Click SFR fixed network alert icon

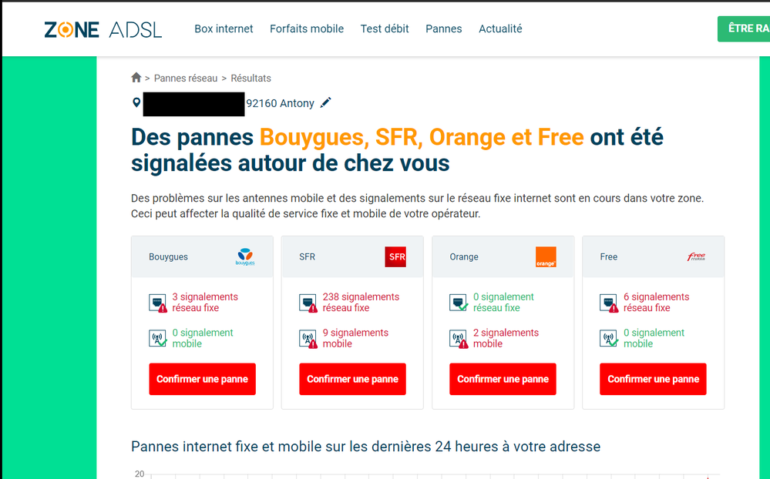click(x=308, y=303)
